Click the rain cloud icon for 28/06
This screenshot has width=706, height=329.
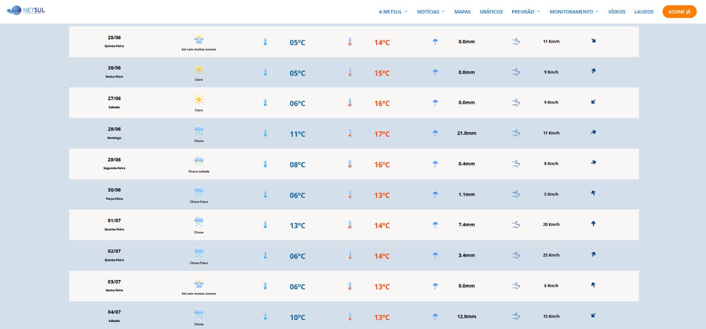(x=199, y=131)
